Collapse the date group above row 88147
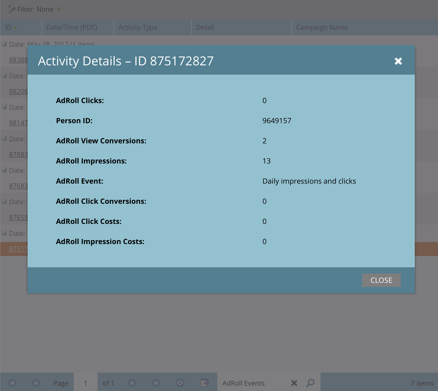The image size is (438, 391). [x=4, y=107]
